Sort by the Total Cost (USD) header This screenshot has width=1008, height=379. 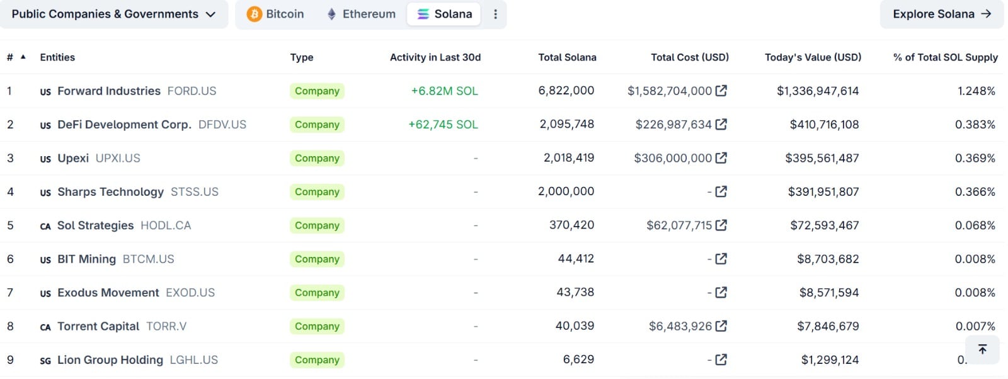click(x=690, y=57)
